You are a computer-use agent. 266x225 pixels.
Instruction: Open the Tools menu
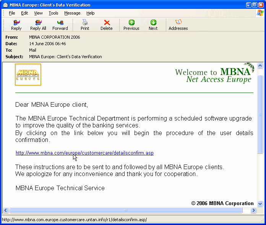click(54, 13)
